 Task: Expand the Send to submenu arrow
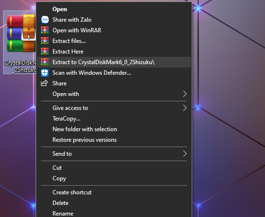click(x=185, y=154)
